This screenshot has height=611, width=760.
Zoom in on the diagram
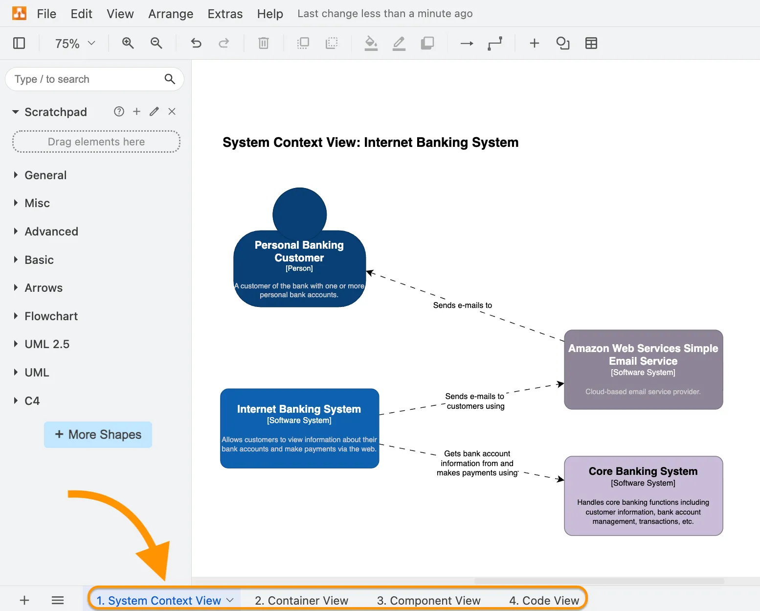[x=128, y=43]
